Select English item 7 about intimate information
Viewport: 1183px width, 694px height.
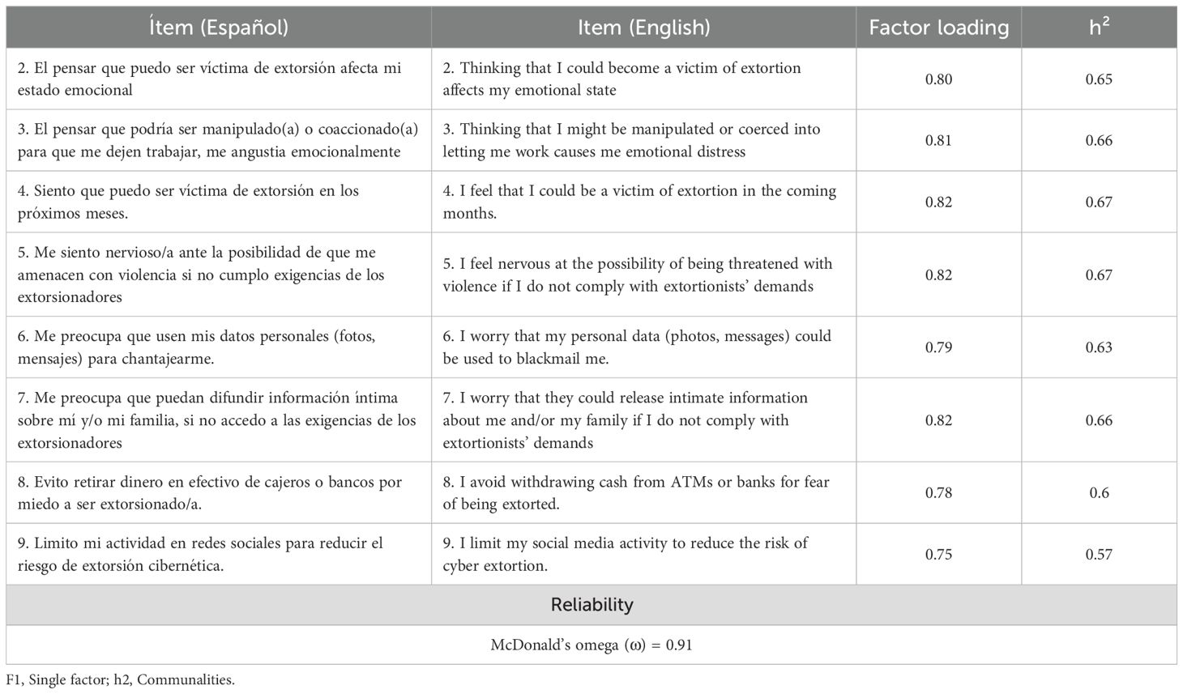click(x=625, y=420)
